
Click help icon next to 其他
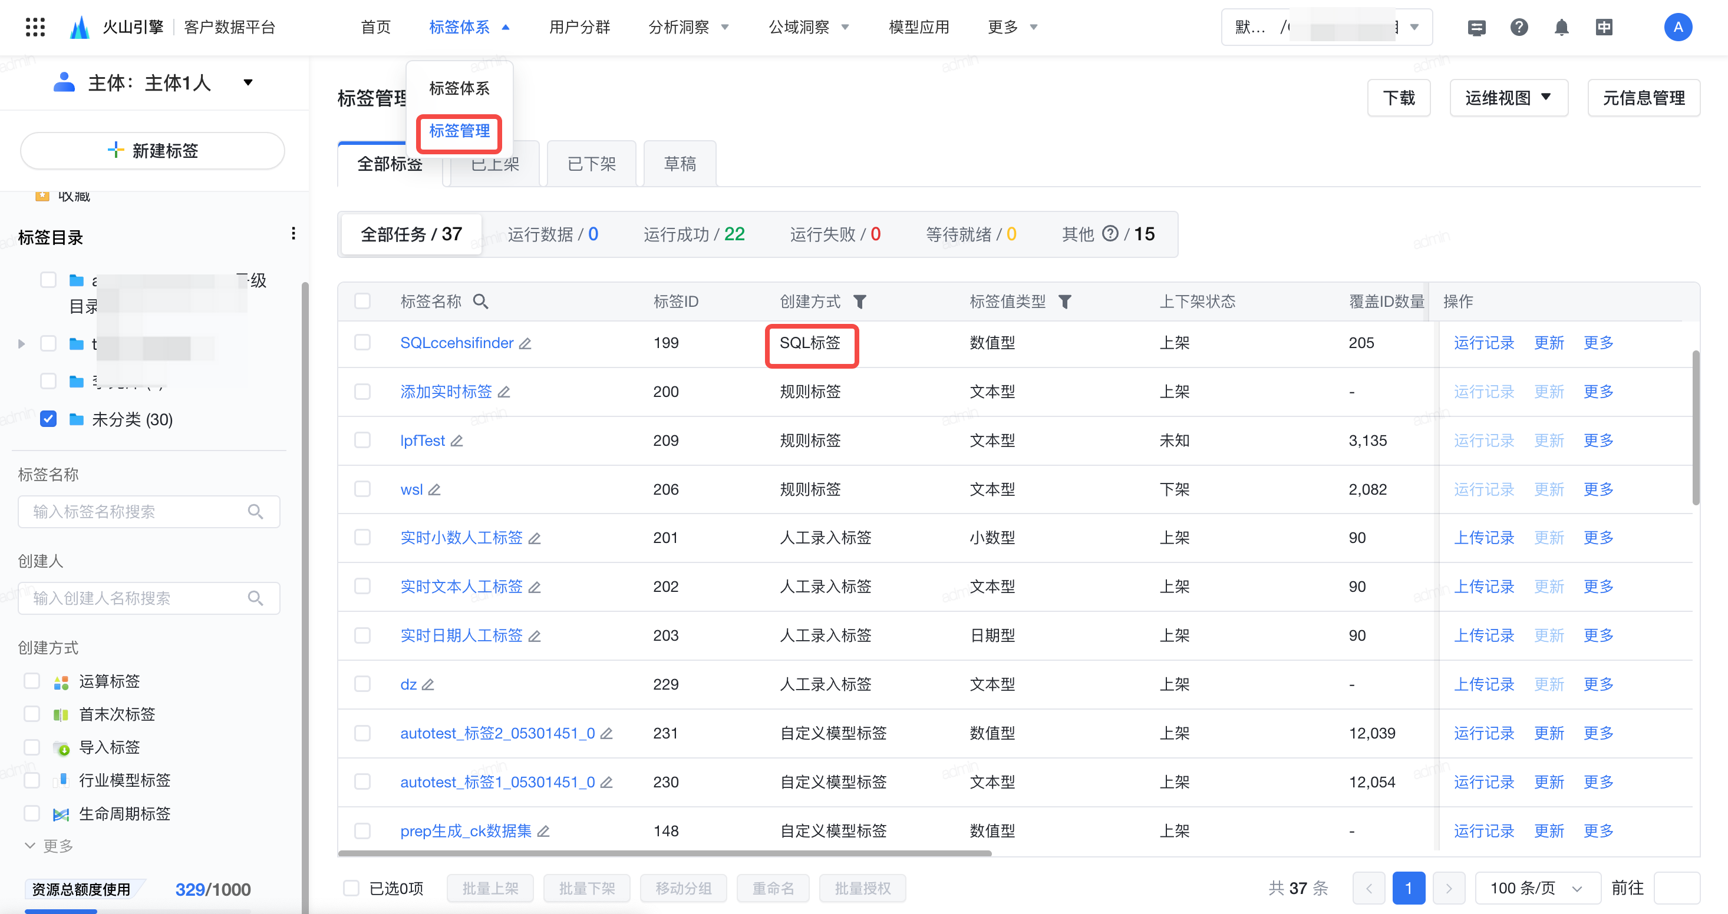click(x=1110, y=233)
